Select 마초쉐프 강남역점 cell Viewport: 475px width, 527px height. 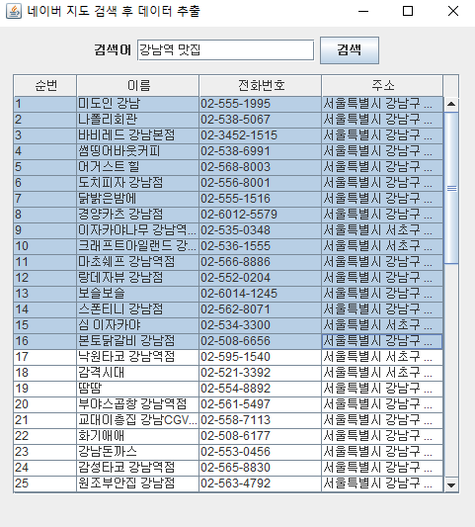click(x=138, y=262)
